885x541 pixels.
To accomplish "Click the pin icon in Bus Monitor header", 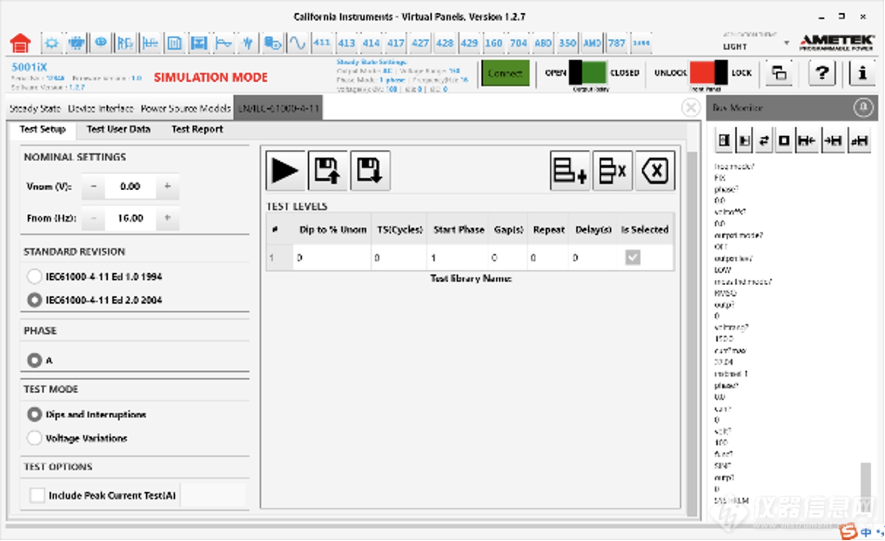I will (863, 108).
